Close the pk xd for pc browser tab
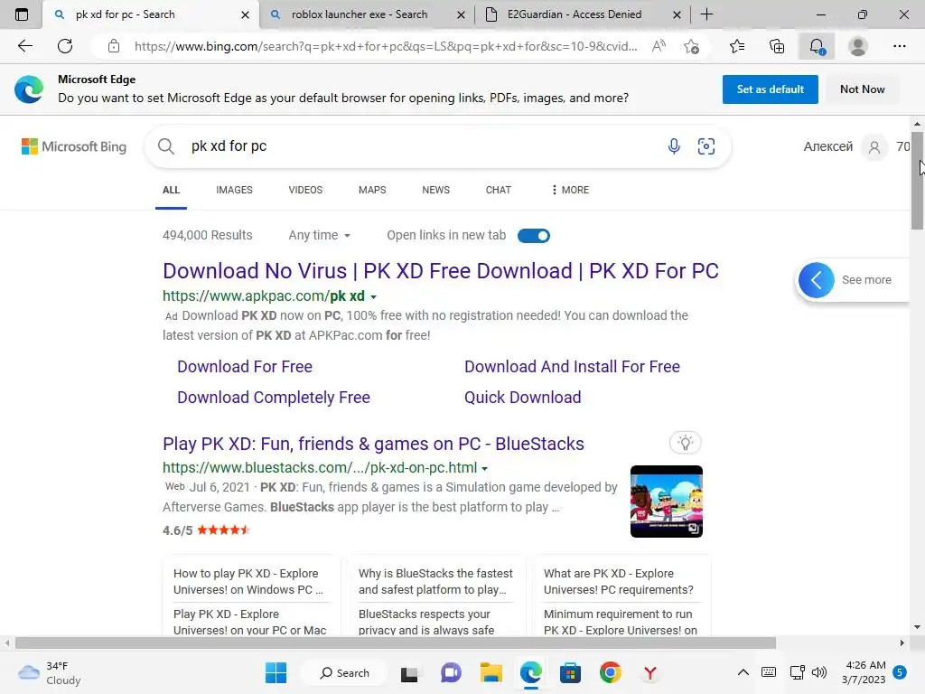 pos(245,14)
